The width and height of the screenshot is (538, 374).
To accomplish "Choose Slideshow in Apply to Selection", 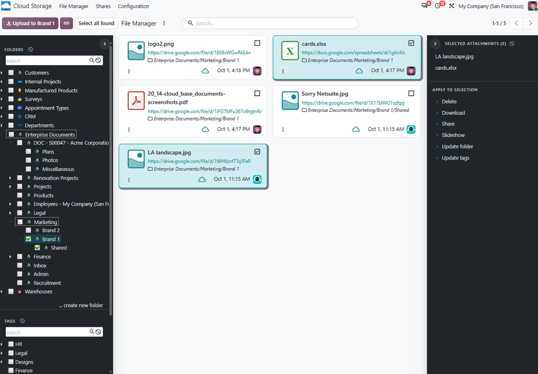I will tap(453, 135).
